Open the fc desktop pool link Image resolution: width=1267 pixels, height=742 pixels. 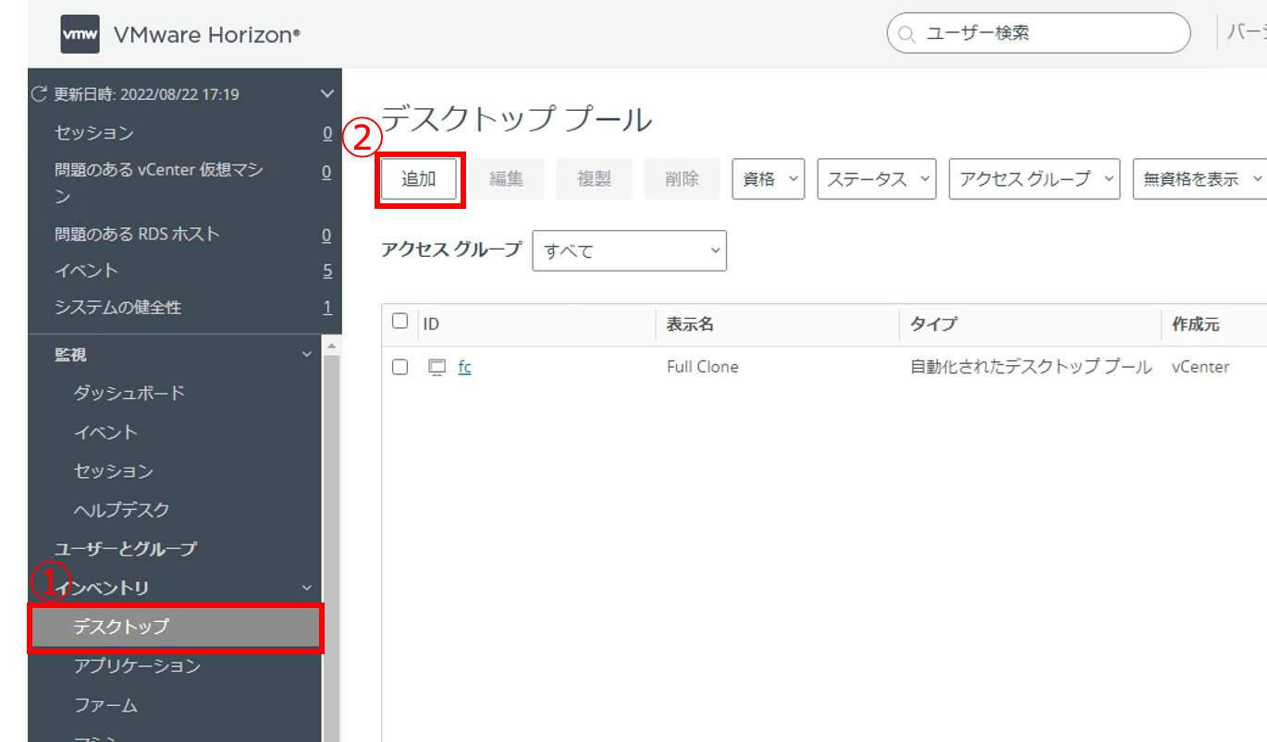(x=464, y=367)
